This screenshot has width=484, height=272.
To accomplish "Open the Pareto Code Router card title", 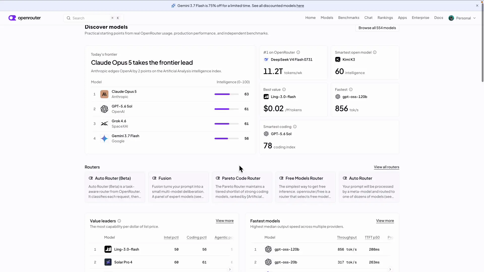I will [241, 178].
